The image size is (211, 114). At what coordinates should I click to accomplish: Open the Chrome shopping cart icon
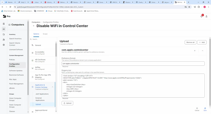point(195,7)
